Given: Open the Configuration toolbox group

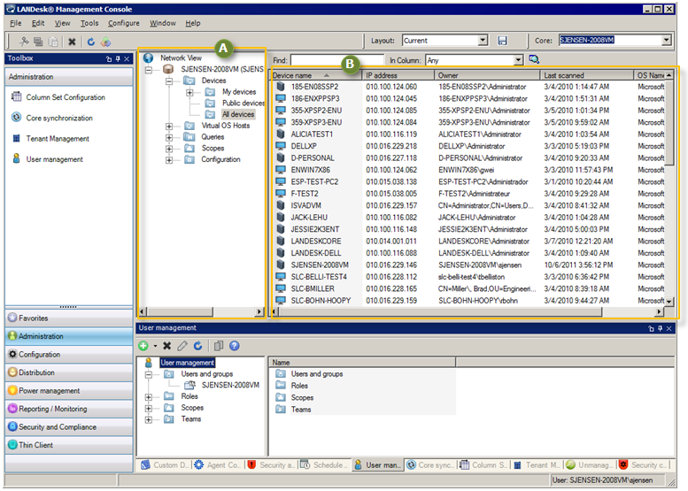Looking at the screenshot, I should click(x=69, y=354).
